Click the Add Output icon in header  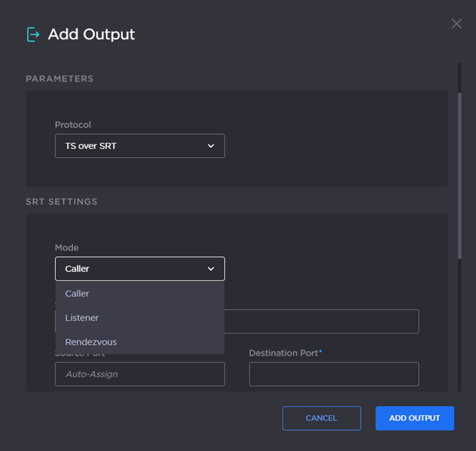click(33, 34)
